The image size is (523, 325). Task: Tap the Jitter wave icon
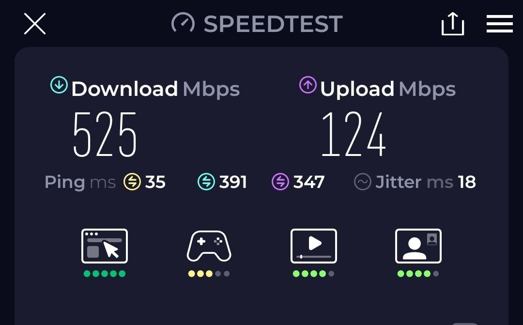363,182
